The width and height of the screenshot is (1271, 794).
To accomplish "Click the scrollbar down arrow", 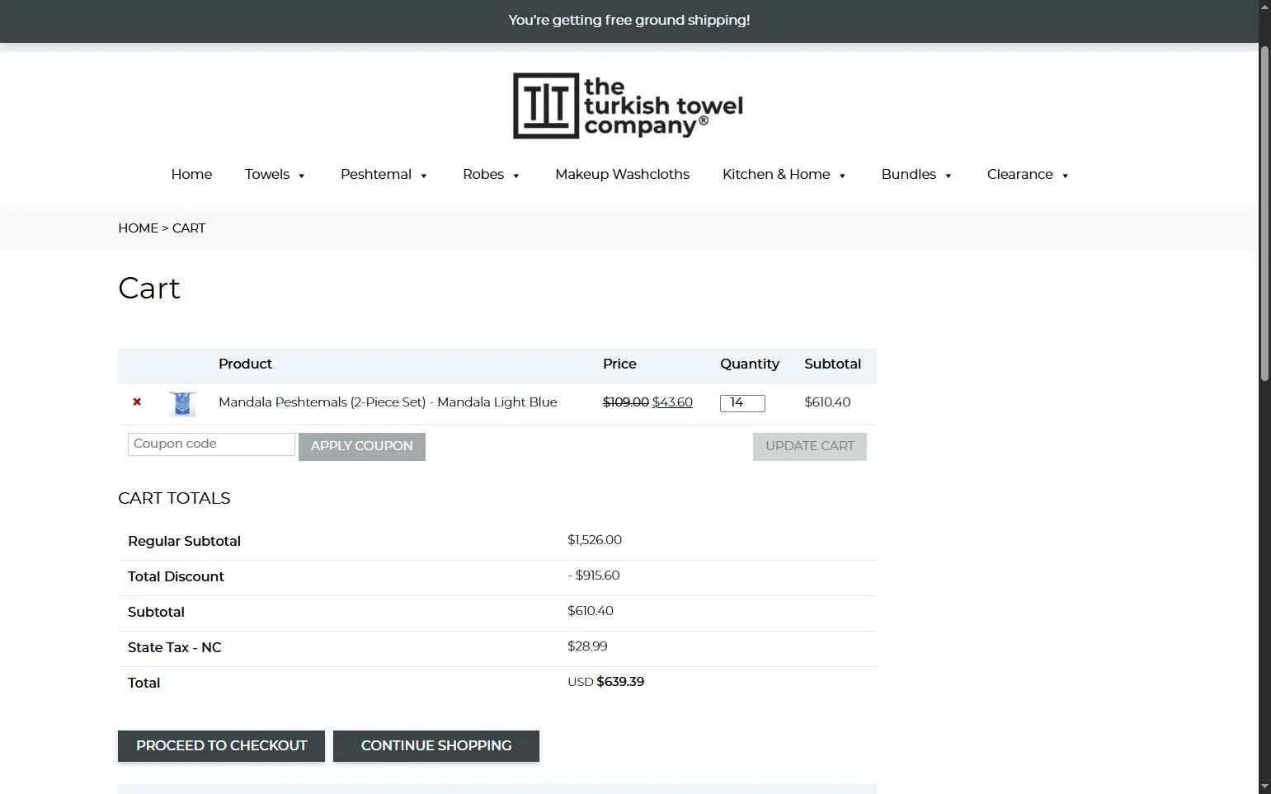I will click(1264, 787).
